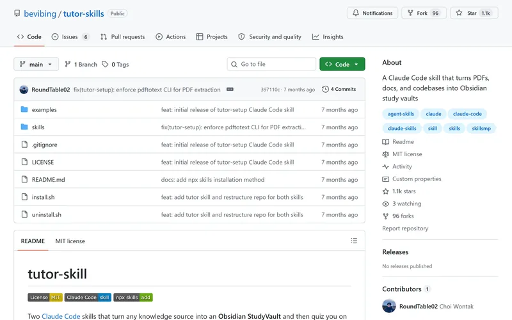Open the install.sh file
512x320 pixels.
(43, 197)
